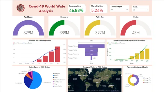Click South-East Asia in WHO Region legend
164x92 pixels.
(57, 82)
